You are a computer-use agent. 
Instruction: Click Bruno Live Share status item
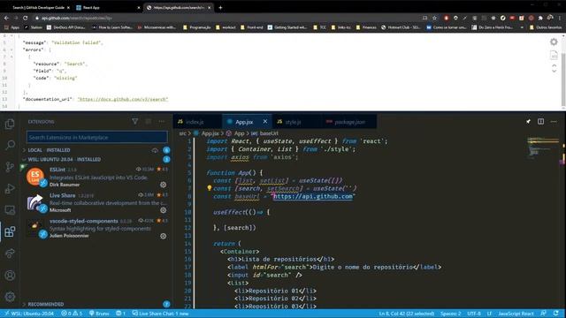coord(99,314)
